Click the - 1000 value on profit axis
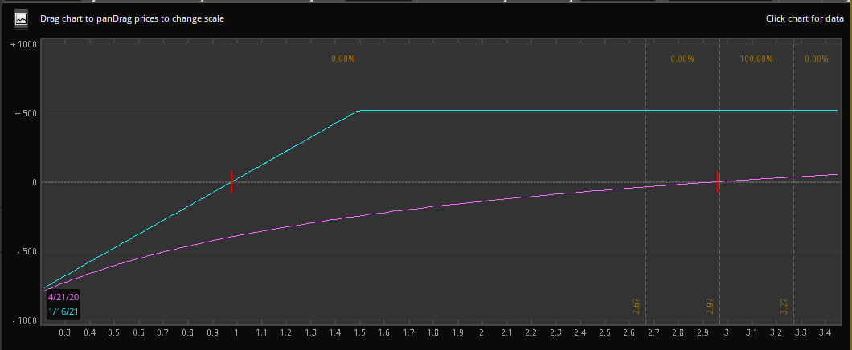The height and width of the screenshot is (350, 852). pos(23,320)
